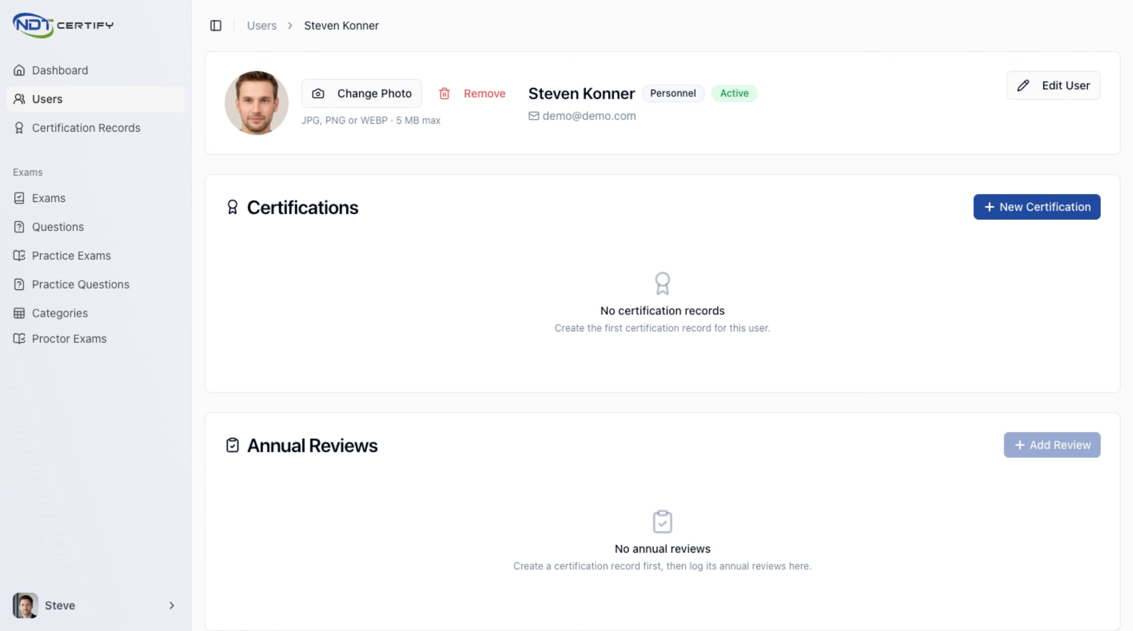Click the Annual Reviews clipboard icon
The height and width of the screenshot is (631, 1133).
[232, 445]
